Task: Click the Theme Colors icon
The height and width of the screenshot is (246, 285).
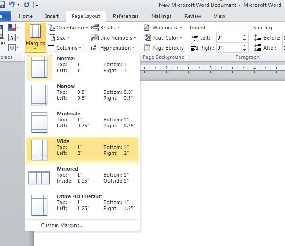Action: coord(12,28)
